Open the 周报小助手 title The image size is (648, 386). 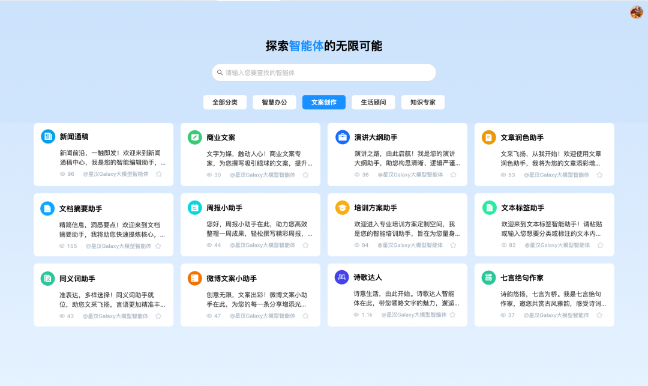coord(224,208)
